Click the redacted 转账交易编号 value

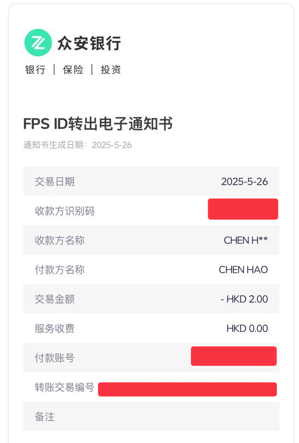click(x=187, y=389)
